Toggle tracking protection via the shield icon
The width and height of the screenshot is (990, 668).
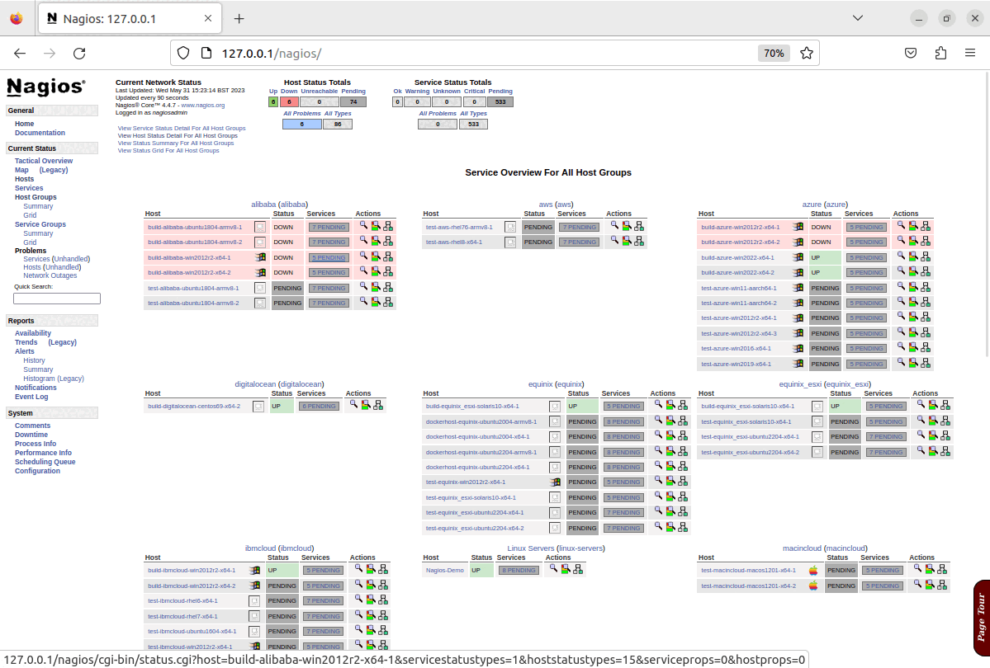tap(182, 52)
